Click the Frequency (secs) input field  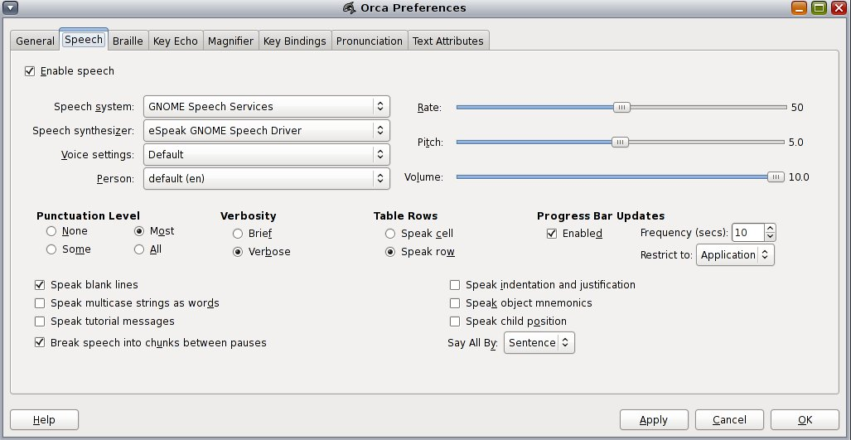(748, 233)
